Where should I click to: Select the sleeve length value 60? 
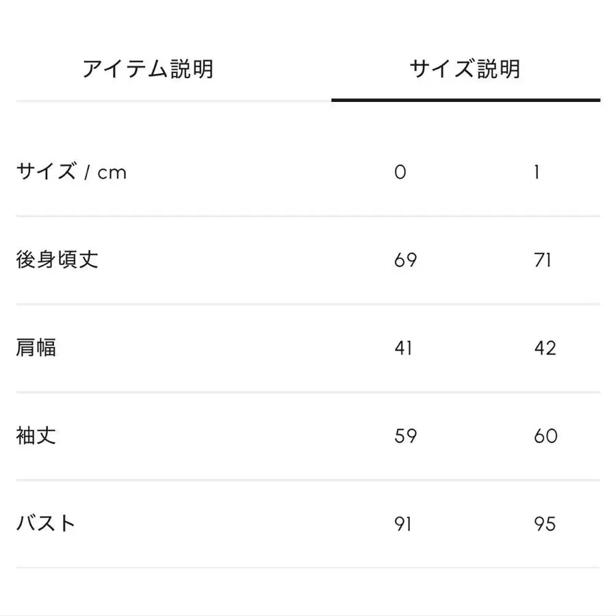544,435
